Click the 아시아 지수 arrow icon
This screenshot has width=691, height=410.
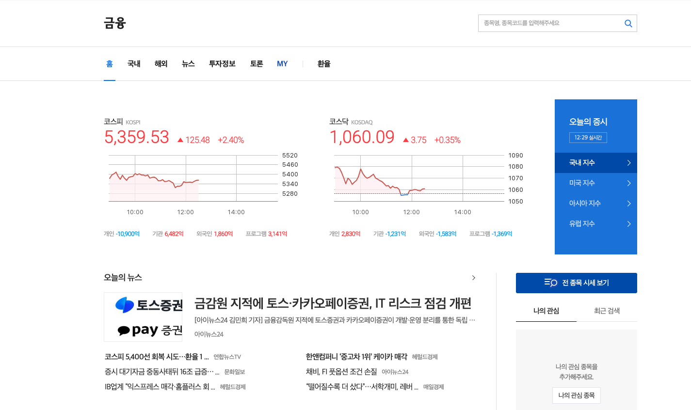[x=629, y=203]
